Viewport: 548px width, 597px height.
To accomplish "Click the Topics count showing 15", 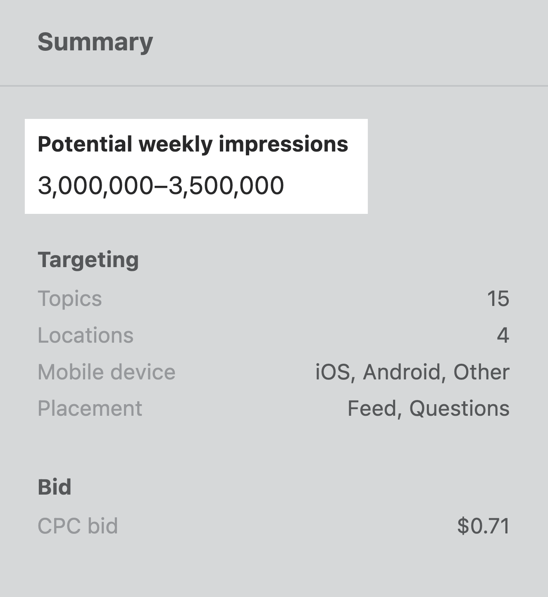I will 499,299.
